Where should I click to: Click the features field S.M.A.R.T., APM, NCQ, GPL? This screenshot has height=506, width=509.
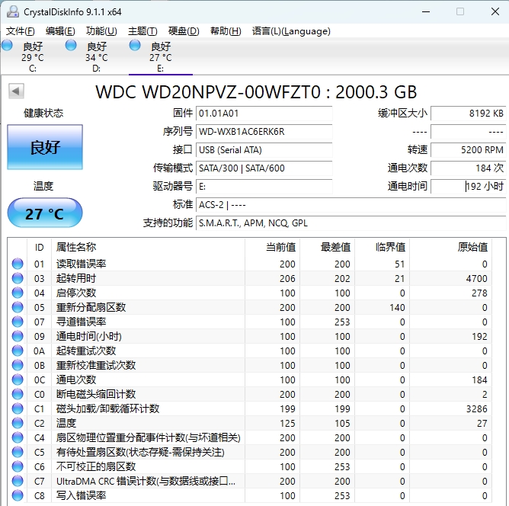[351, 223]
